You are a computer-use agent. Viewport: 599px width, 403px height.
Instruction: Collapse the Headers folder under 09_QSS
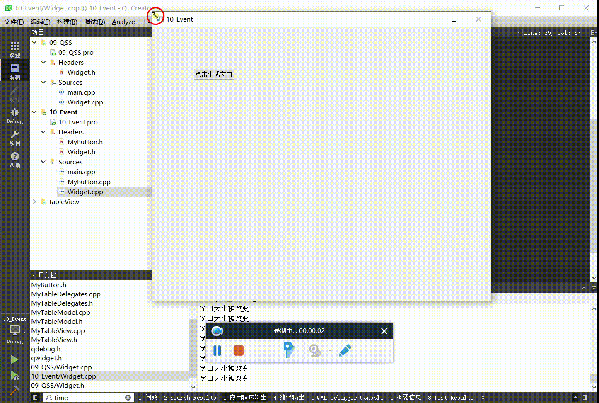[43, 62]
